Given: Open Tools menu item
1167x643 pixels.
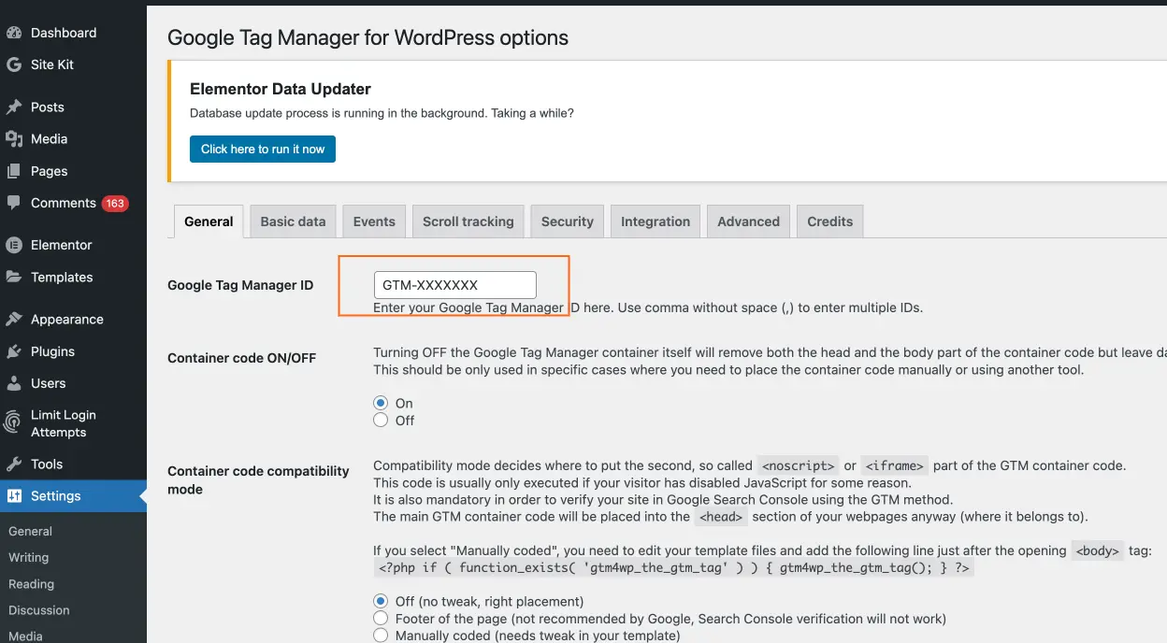Looking at the screenshot, I should coord(47,464).
